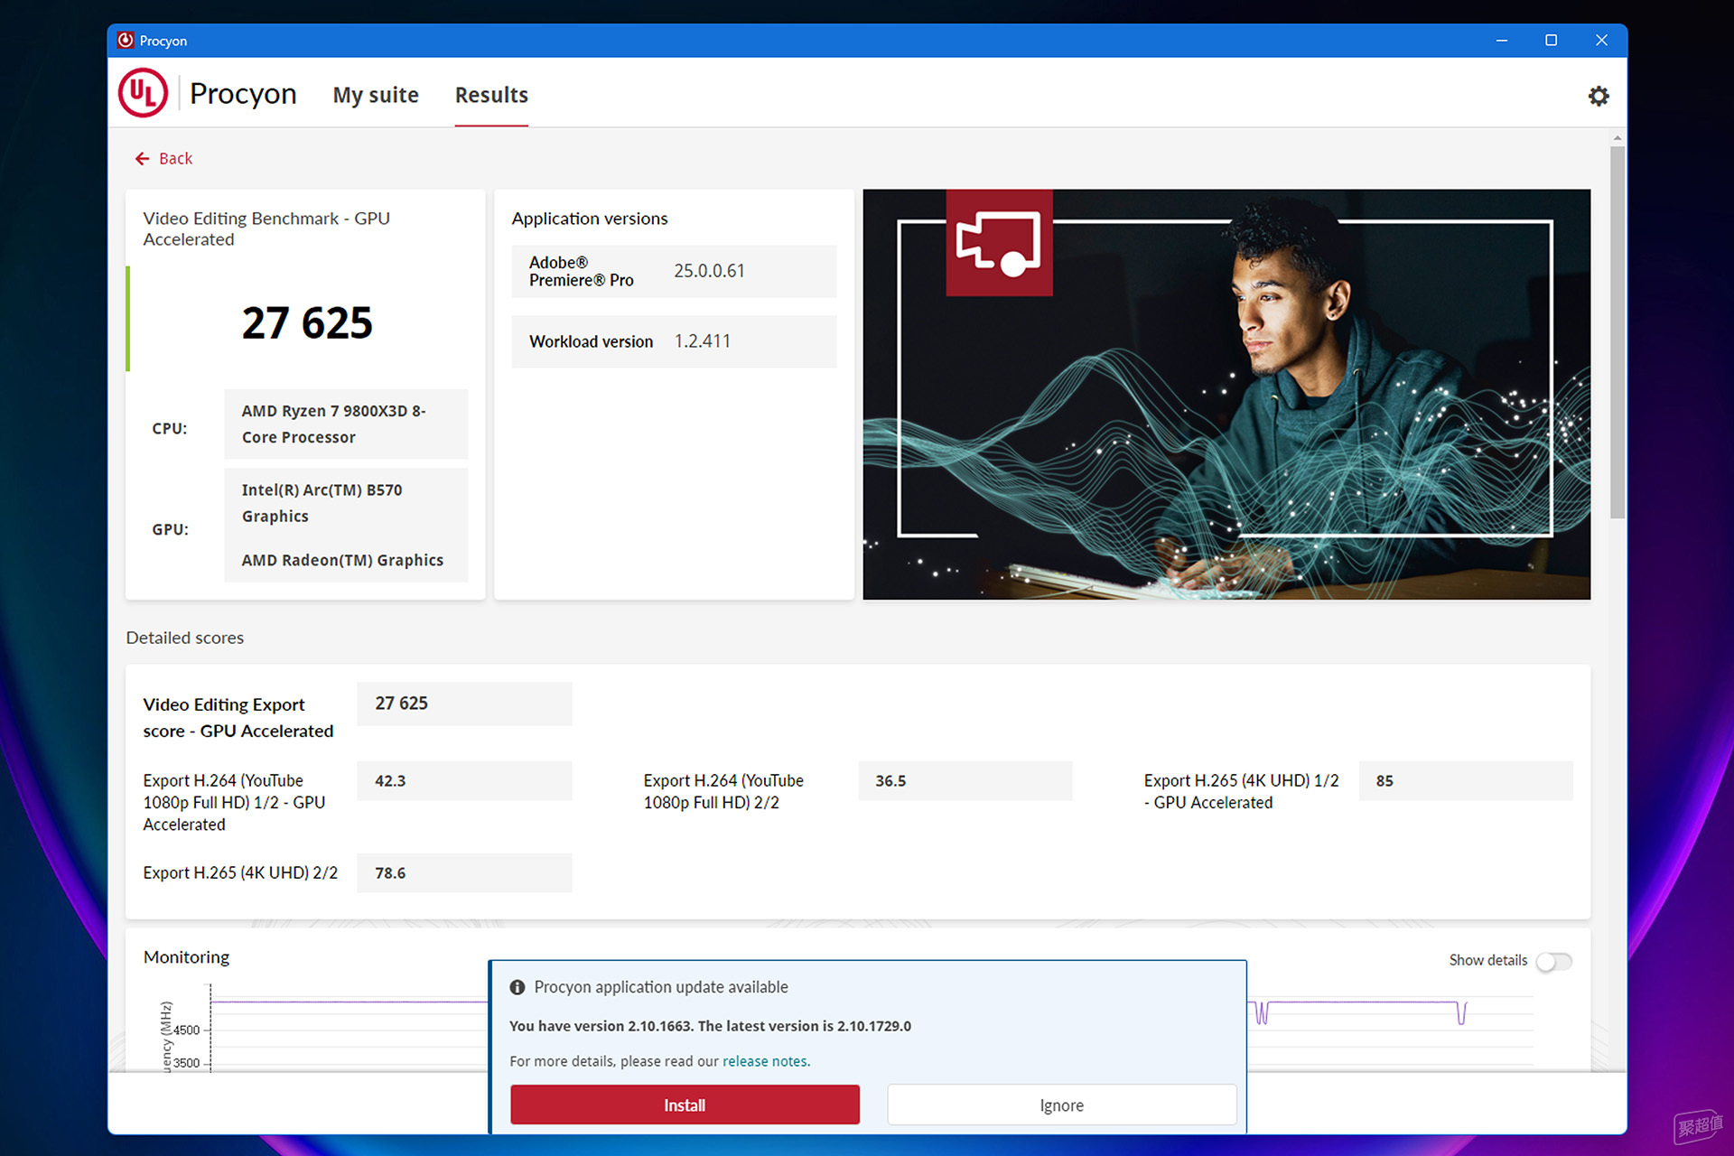Switch to the Results tab
Viewport: 1734px width, 1156px height.
(491, 95)
